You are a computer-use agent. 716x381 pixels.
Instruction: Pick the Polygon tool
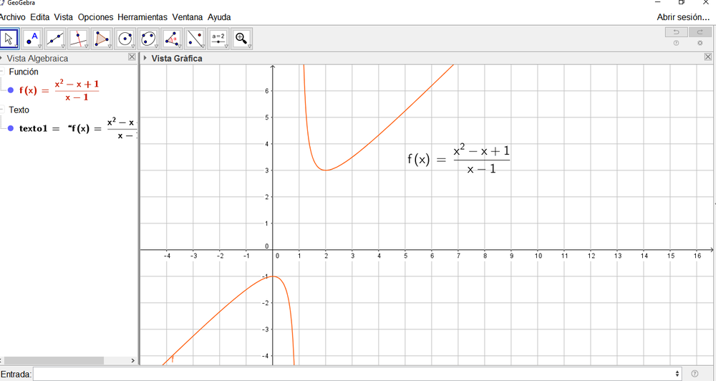(102, 39)
